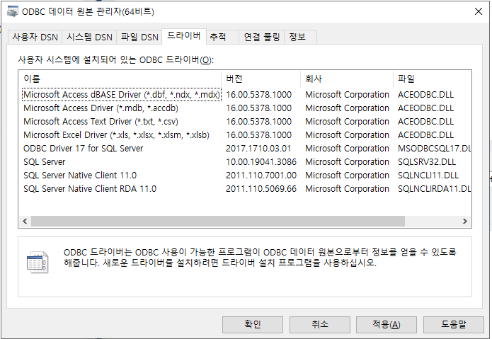Click the horizontal scrollbar right arrow
Screen dimensions: 492x339
pos(464,221)
